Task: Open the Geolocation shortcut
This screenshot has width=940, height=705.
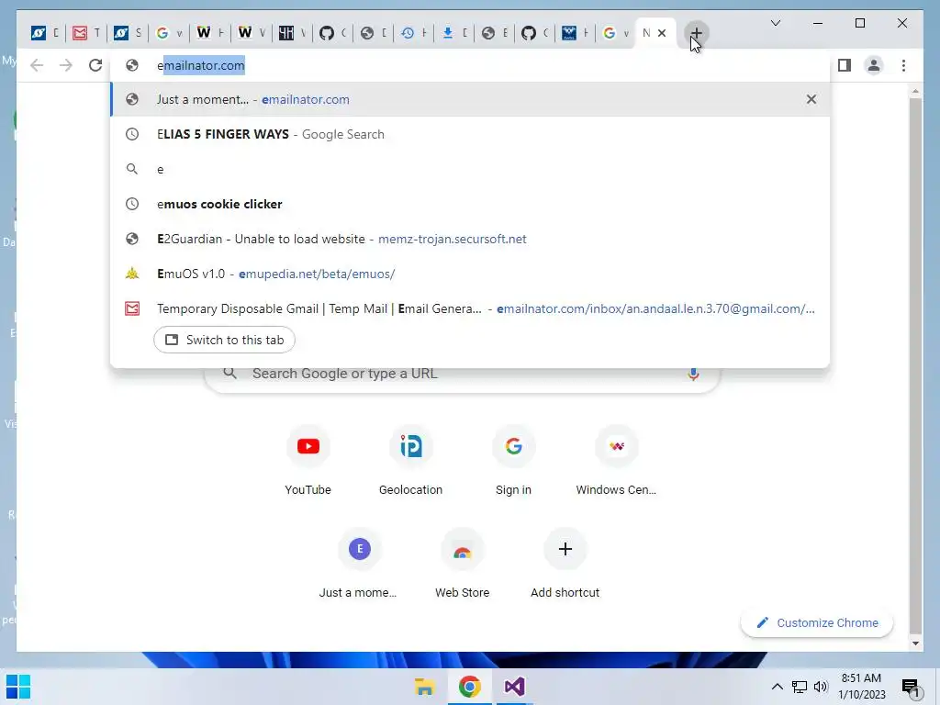Action: (x=410, y=460)
